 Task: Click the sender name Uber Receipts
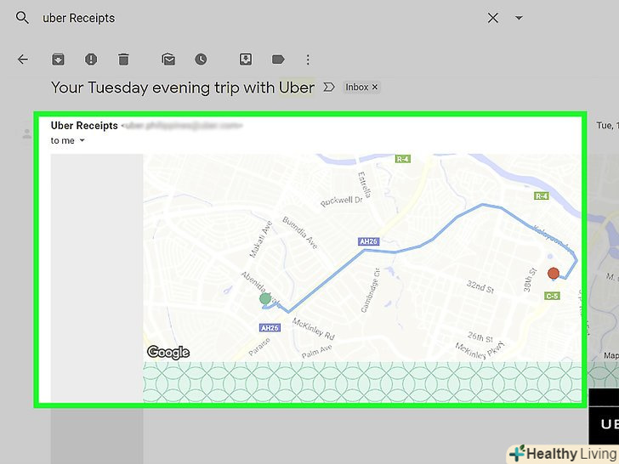click(84, 126)
